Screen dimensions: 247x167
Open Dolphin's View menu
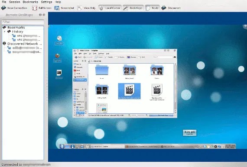85,54
